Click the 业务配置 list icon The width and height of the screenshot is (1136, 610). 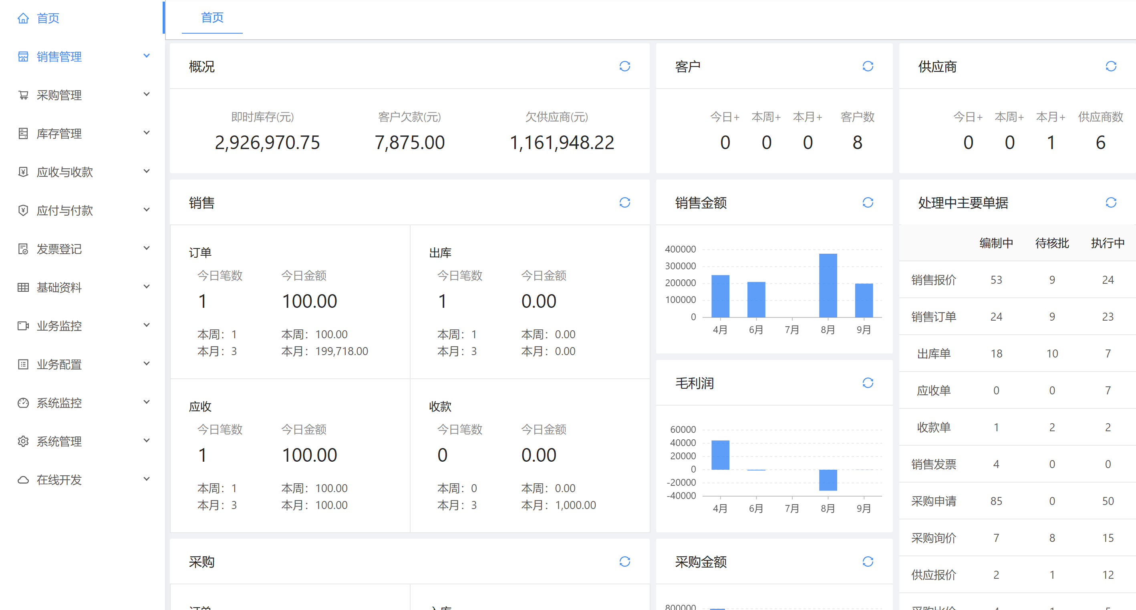click(23, 364)
